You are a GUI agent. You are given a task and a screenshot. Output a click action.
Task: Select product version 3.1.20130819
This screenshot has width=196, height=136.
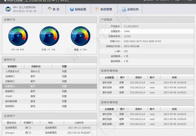click(131, 26)
